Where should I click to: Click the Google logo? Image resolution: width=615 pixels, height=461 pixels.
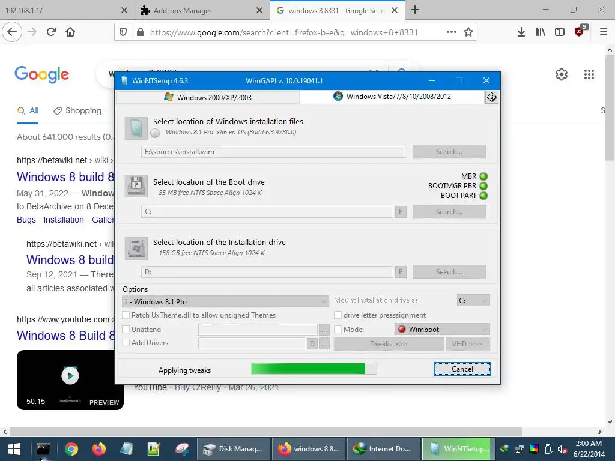pos(42,74)
